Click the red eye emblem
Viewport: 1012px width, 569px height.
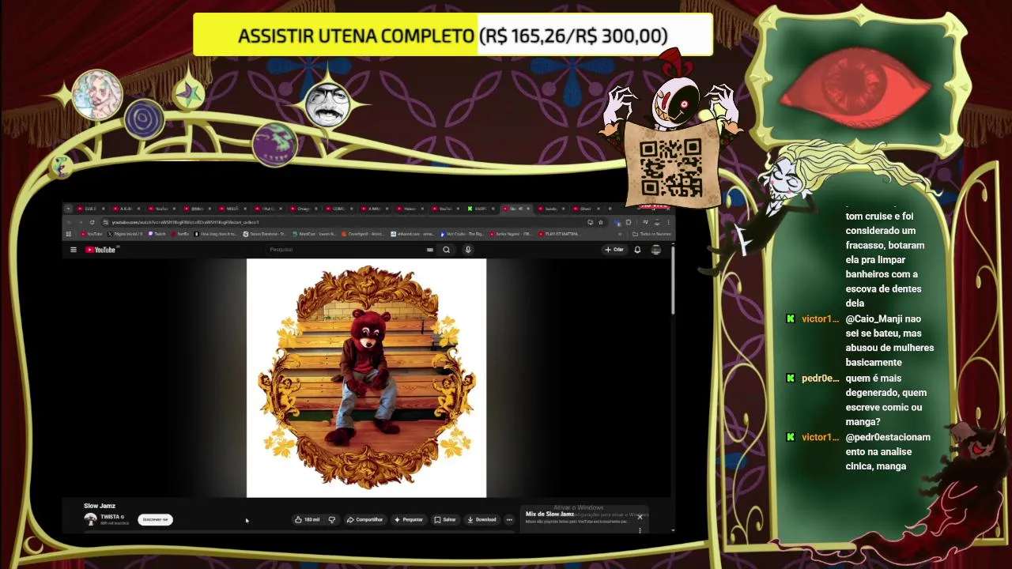point(854,87)
